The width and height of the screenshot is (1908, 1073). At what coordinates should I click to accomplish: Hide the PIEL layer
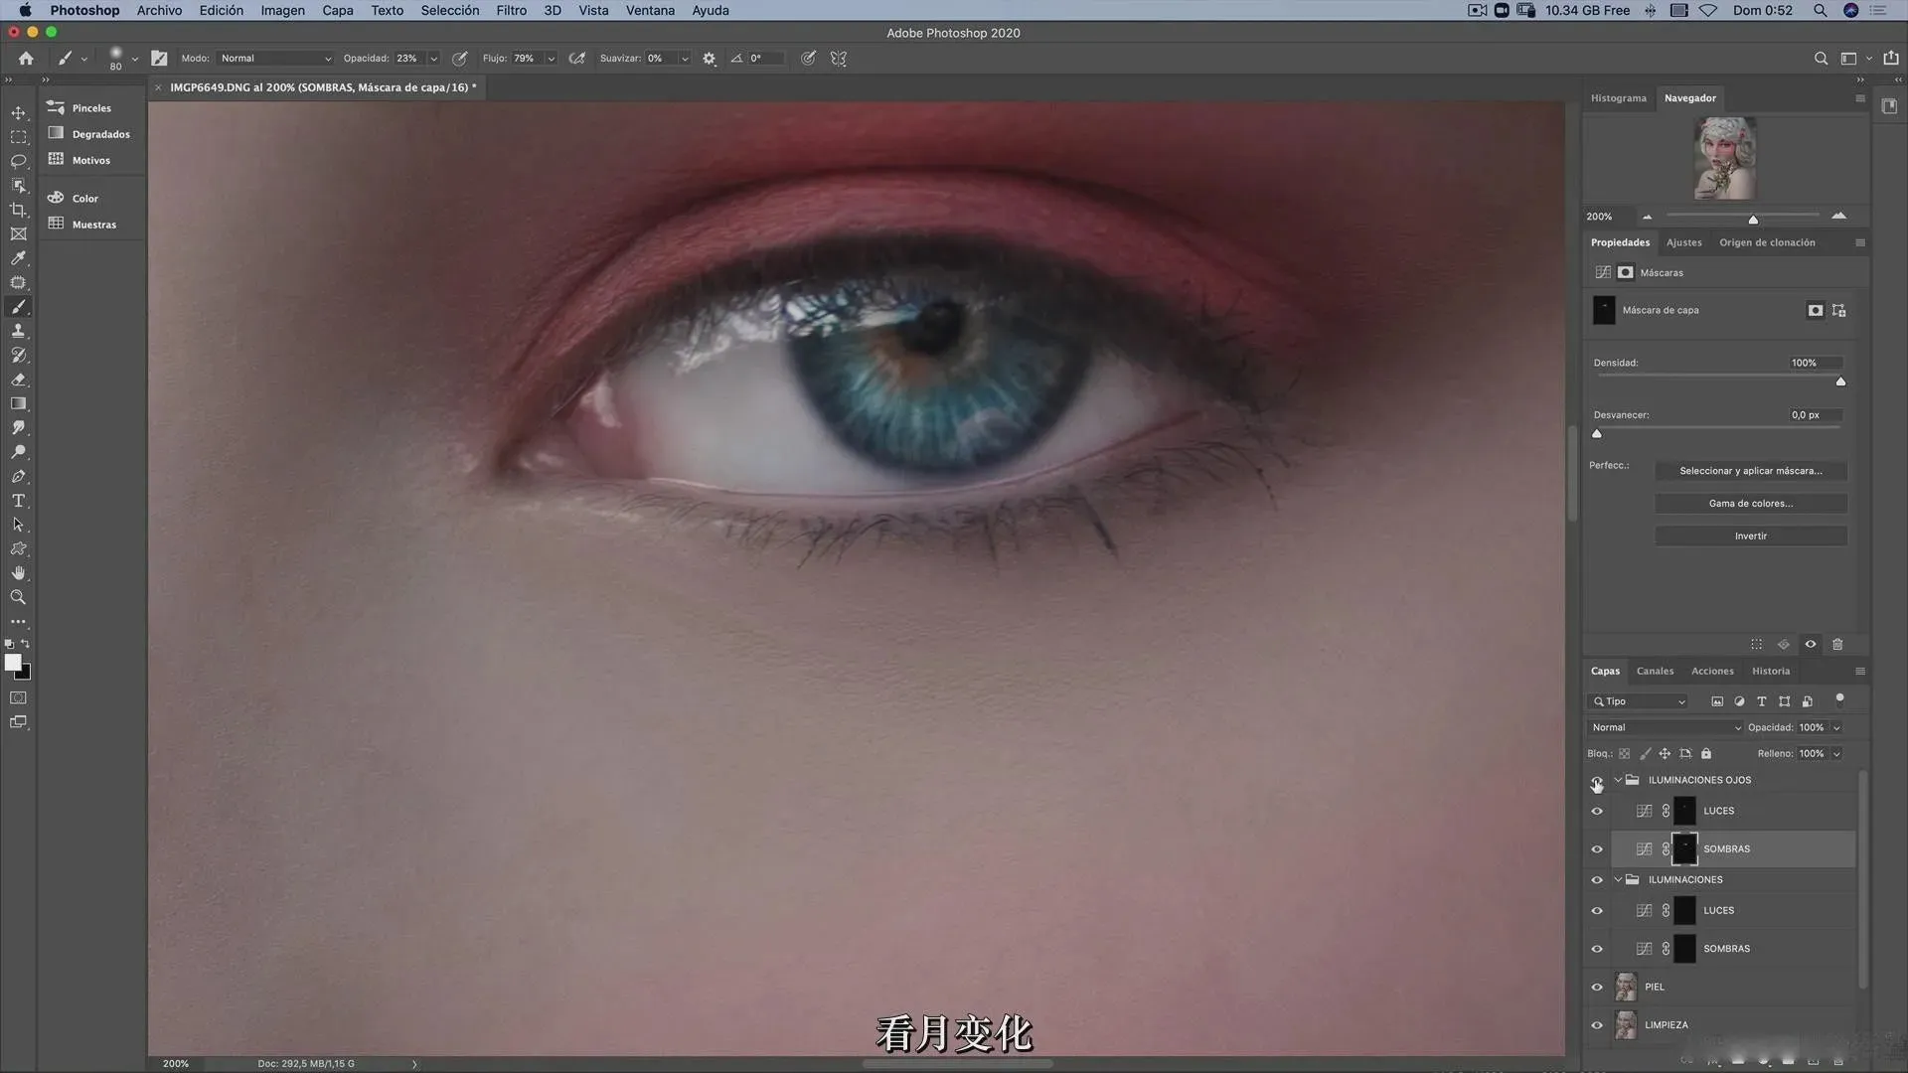point(1597,987)
